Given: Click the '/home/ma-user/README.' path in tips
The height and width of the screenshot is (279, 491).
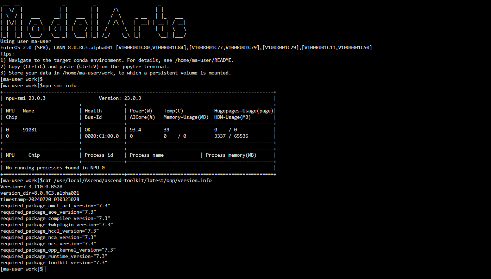Looking at the screenshot, I should click(x=204, y=60).
